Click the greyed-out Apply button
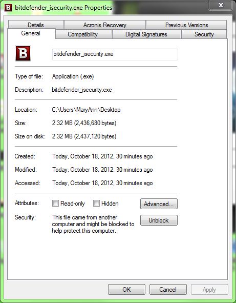Viewport: 236px width, 303px height. coord(209,290)
